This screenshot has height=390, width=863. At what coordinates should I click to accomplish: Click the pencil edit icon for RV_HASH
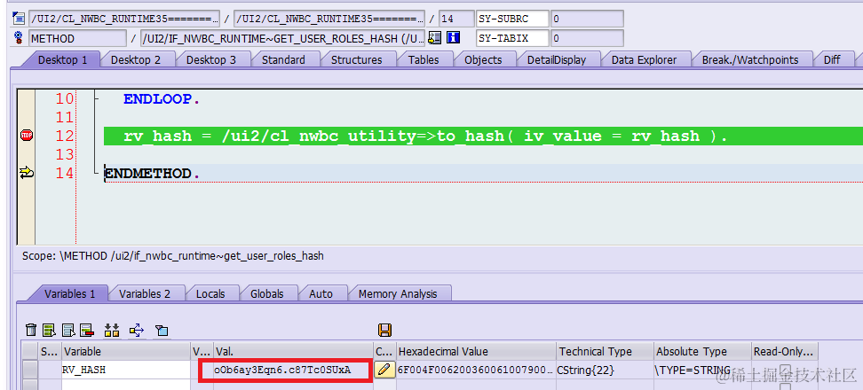pyautogui.click(x=384, y=370)
